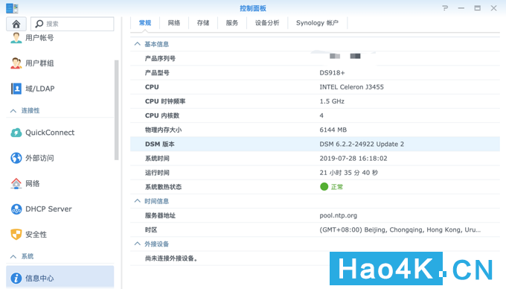Open the Control Panel home icon
The image size is (506, 289).
click(x=16, y=24)
